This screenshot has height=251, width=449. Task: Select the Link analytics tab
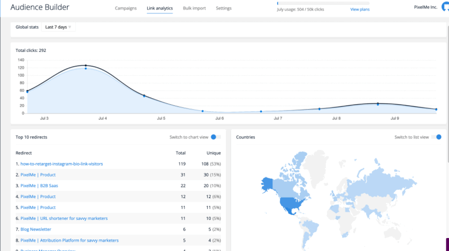tap(160, 8)
